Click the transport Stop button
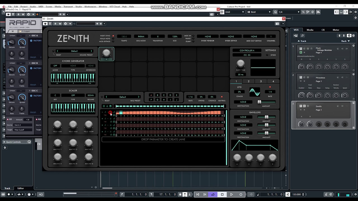This screenshot has width=358, height=201. (x=222, y=194)
